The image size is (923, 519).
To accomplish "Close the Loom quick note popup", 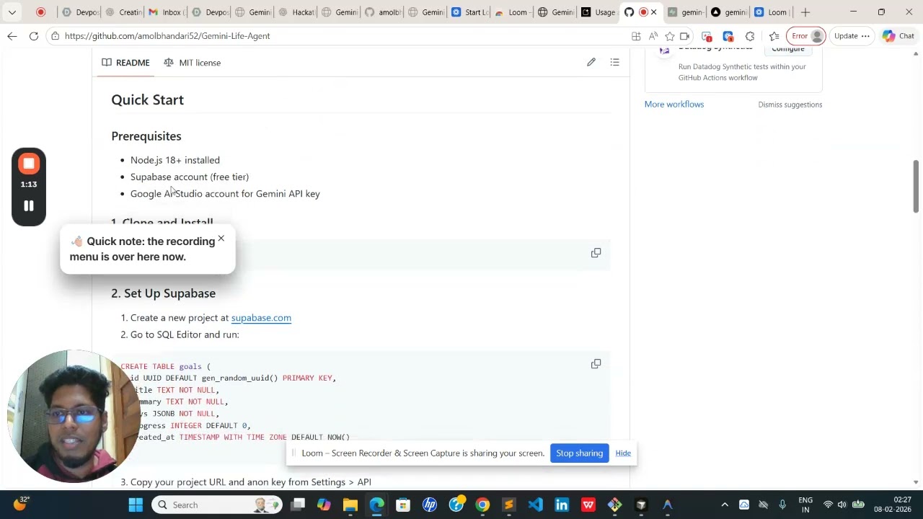I will click(221, 239).
